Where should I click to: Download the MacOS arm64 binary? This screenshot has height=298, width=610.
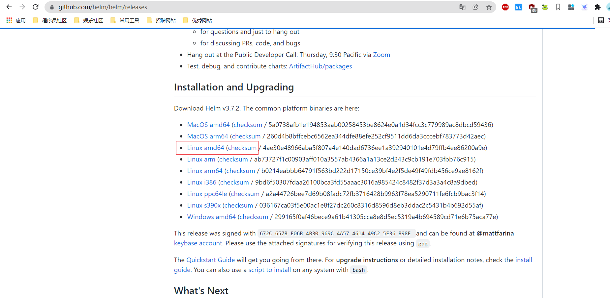208,136
